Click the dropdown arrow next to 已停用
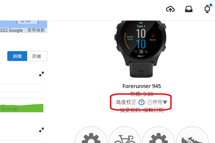This screenshot has width=215, height=143. pyautogui.click(x=165, y=102)
